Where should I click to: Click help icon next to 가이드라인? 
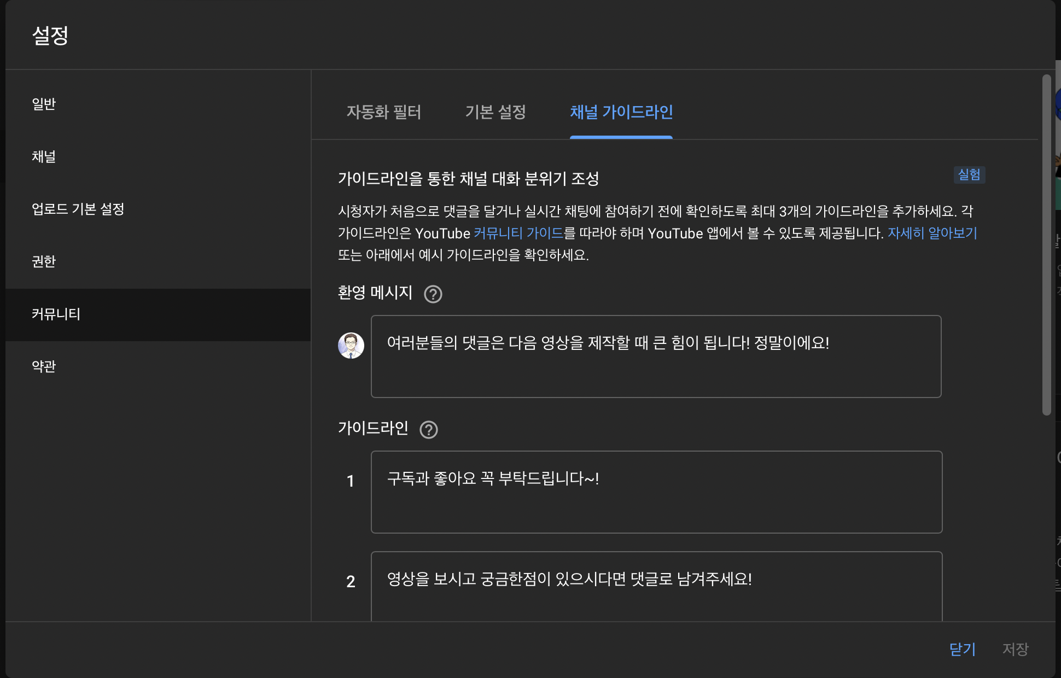[x=428, y=430]
